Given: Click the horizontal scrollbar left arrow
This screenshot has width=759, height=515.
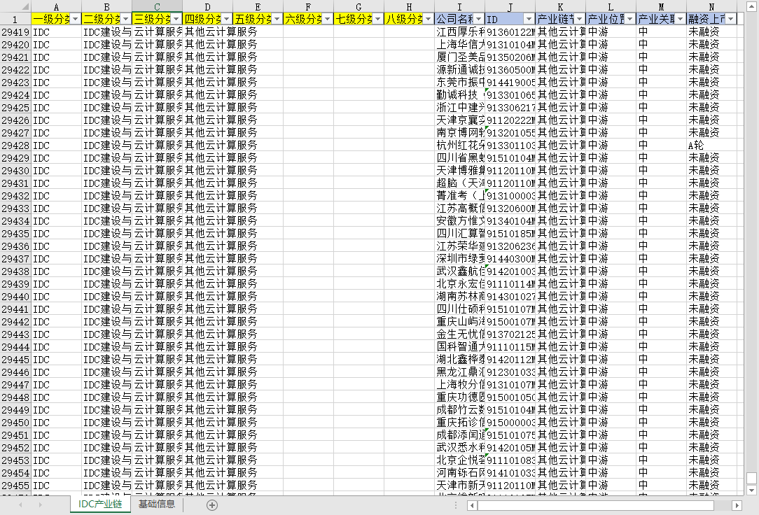Looking at the screenshot, I should 473,505.
